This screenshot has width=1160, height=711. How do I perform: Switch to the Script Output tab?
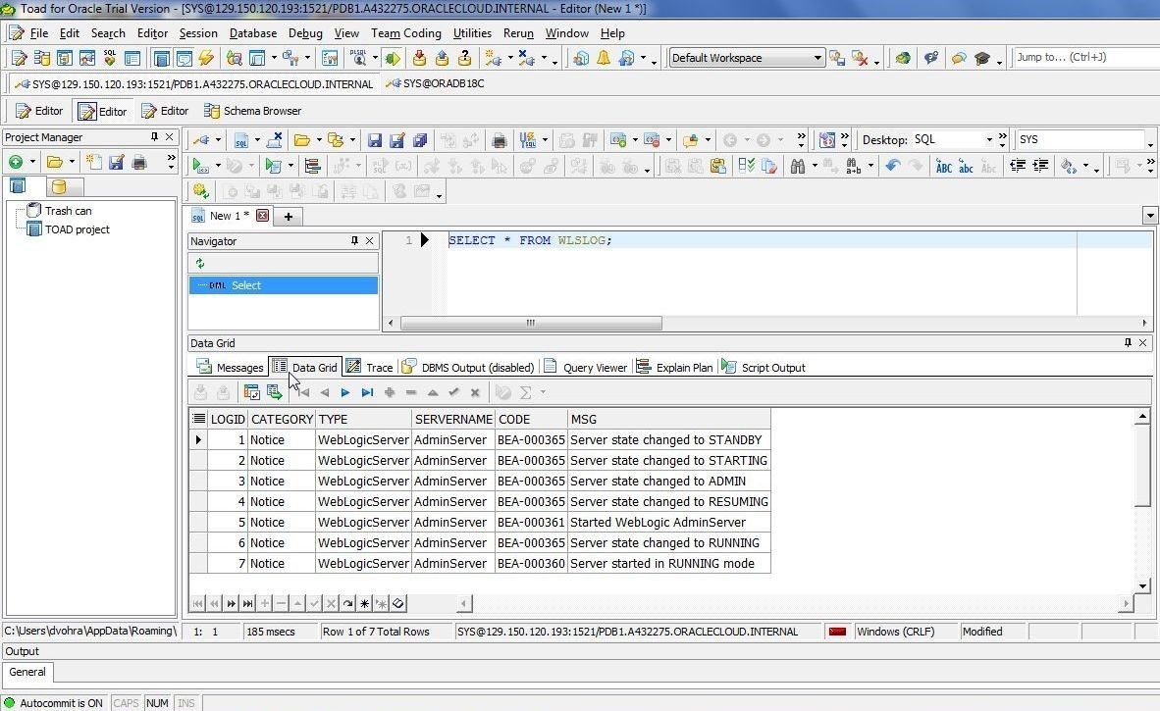(764, 368)
